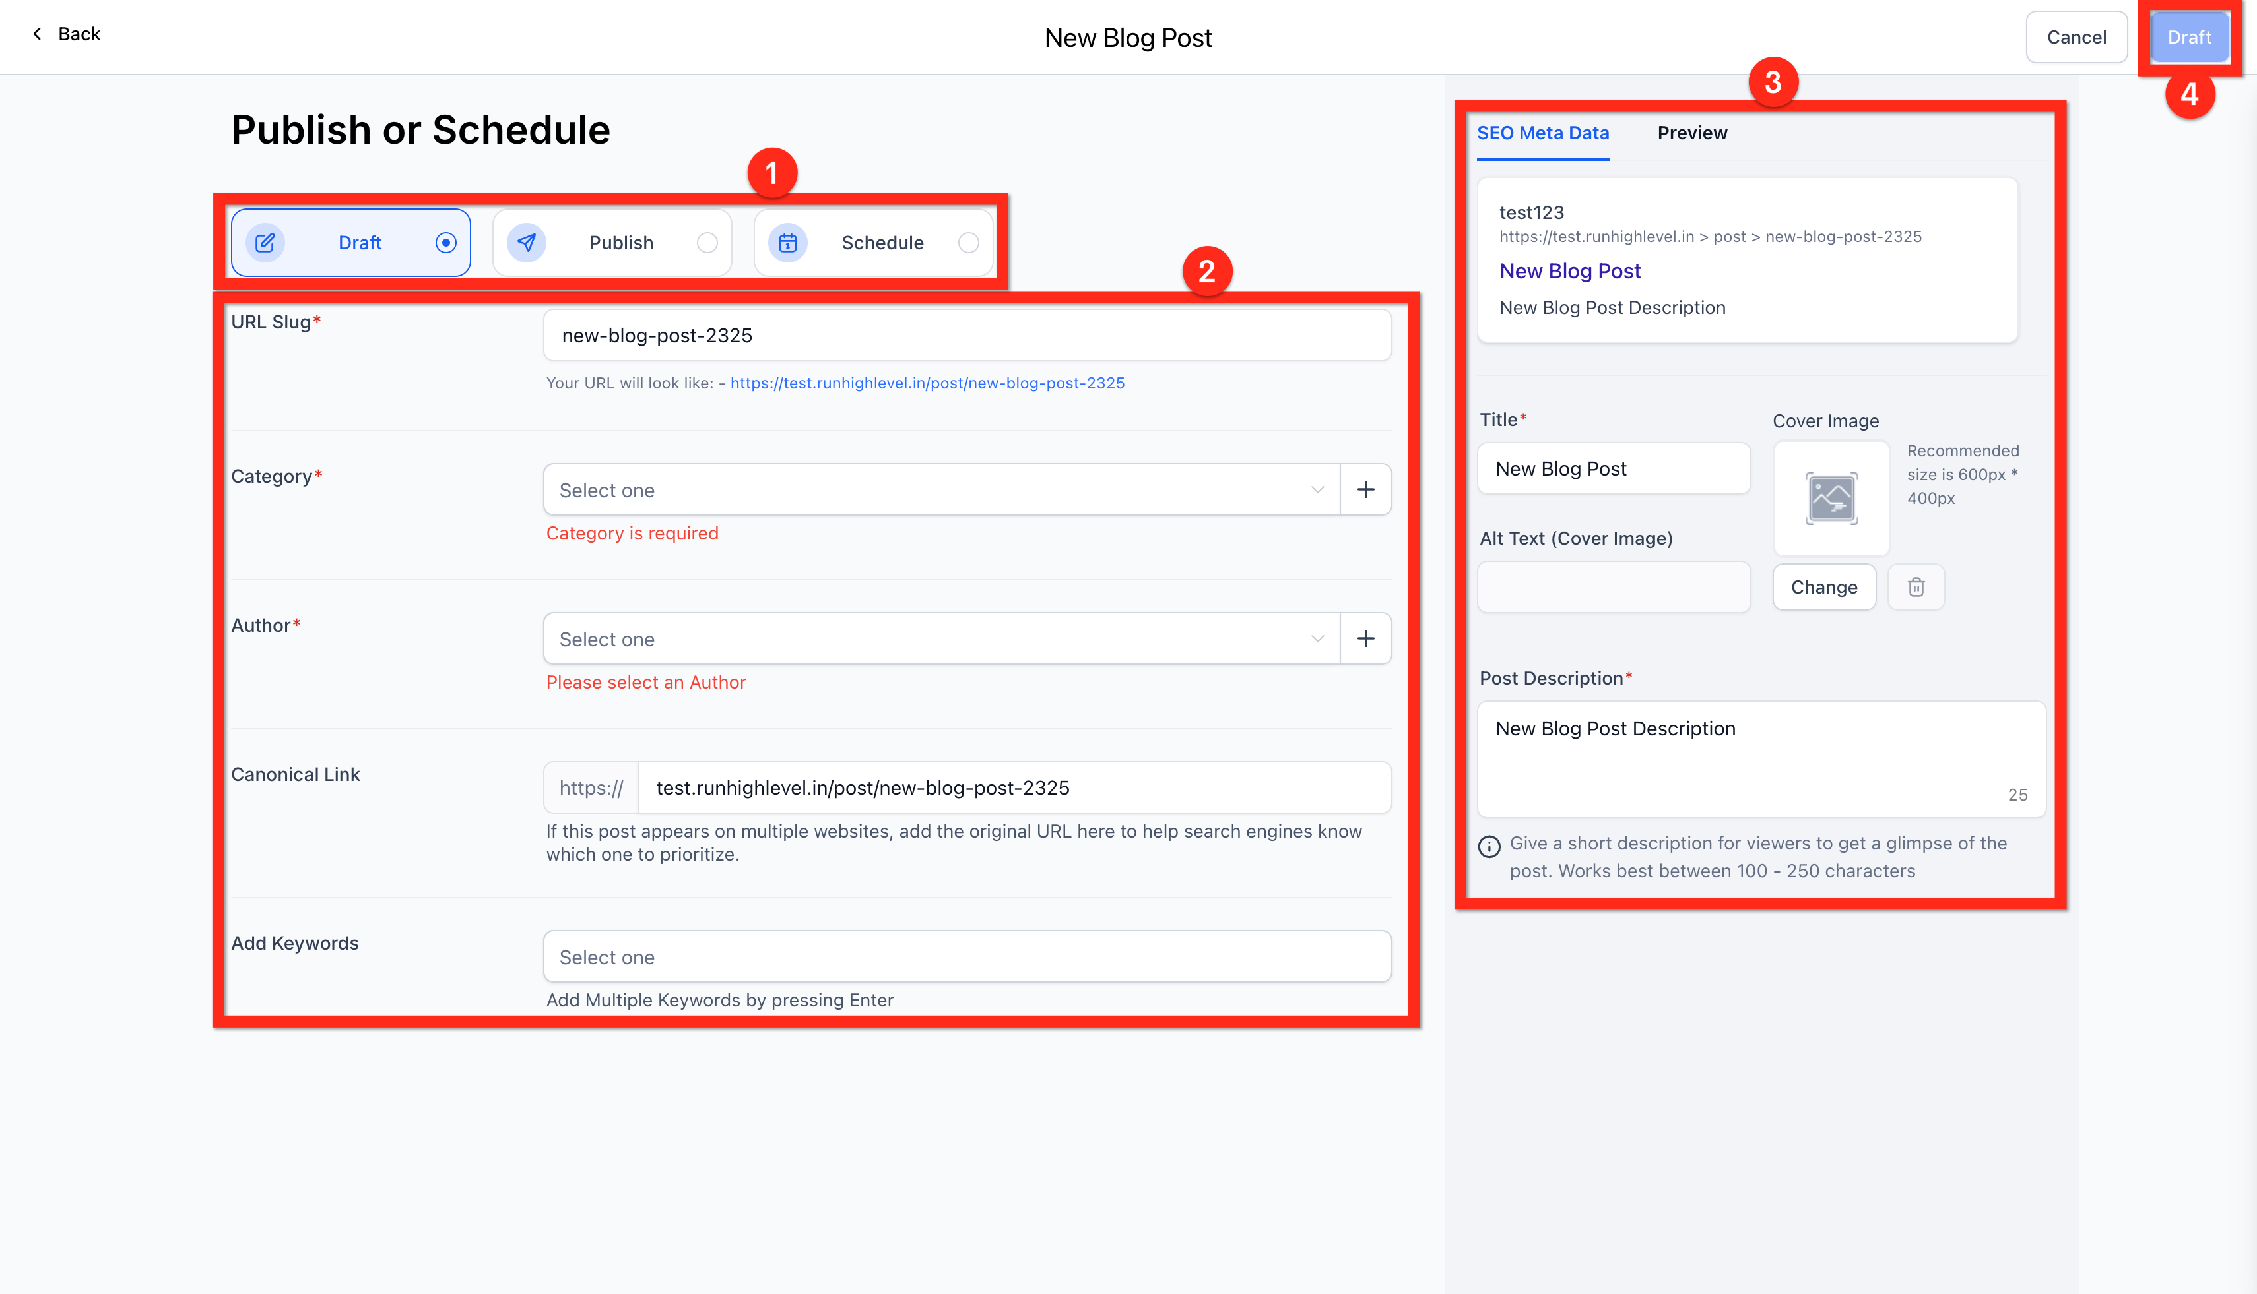
Task: Click the Back arrow icon
Action: pos(38,34)
